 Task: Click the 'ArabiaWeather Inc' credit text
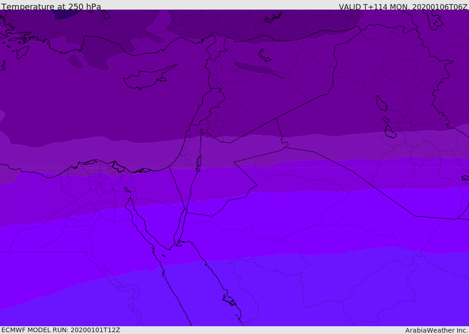tap(436, 330)
